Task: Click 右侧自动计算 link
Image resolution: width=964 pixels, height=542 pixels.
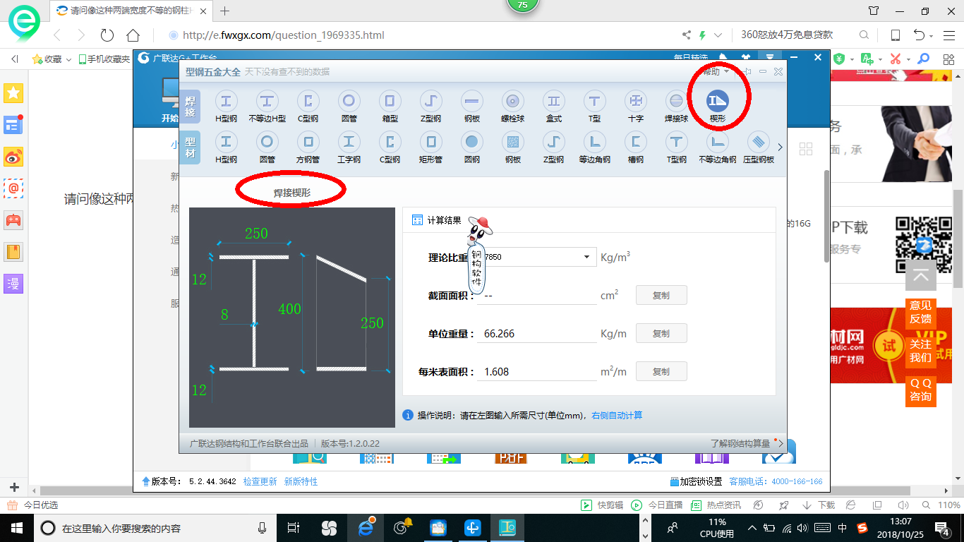Action: pyautogui.click(x=617, y=416)
